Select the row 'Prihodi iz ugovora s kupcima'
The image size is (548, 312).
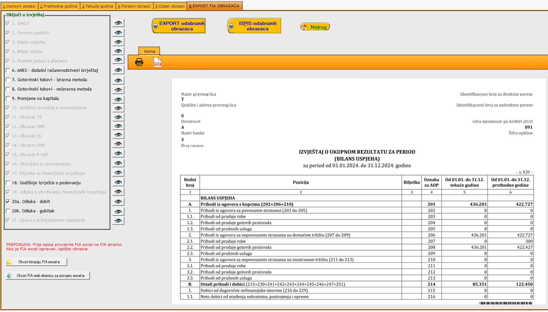tap(357, 204)
